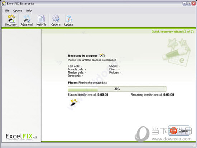Click the 'Formula cells:' counter label
Image resolution: width=197 pixels, height=148 pixels.
pos(76,69)
